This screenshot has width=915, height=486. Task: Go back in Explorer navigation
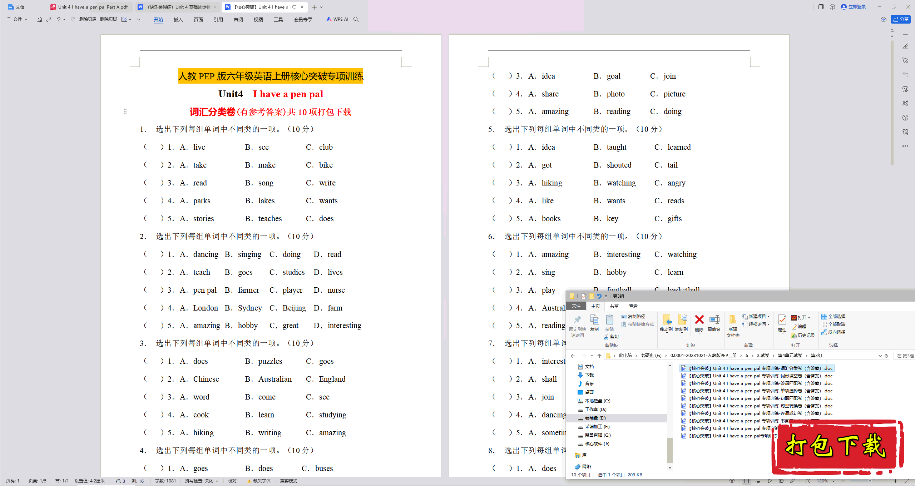point(573,356)
